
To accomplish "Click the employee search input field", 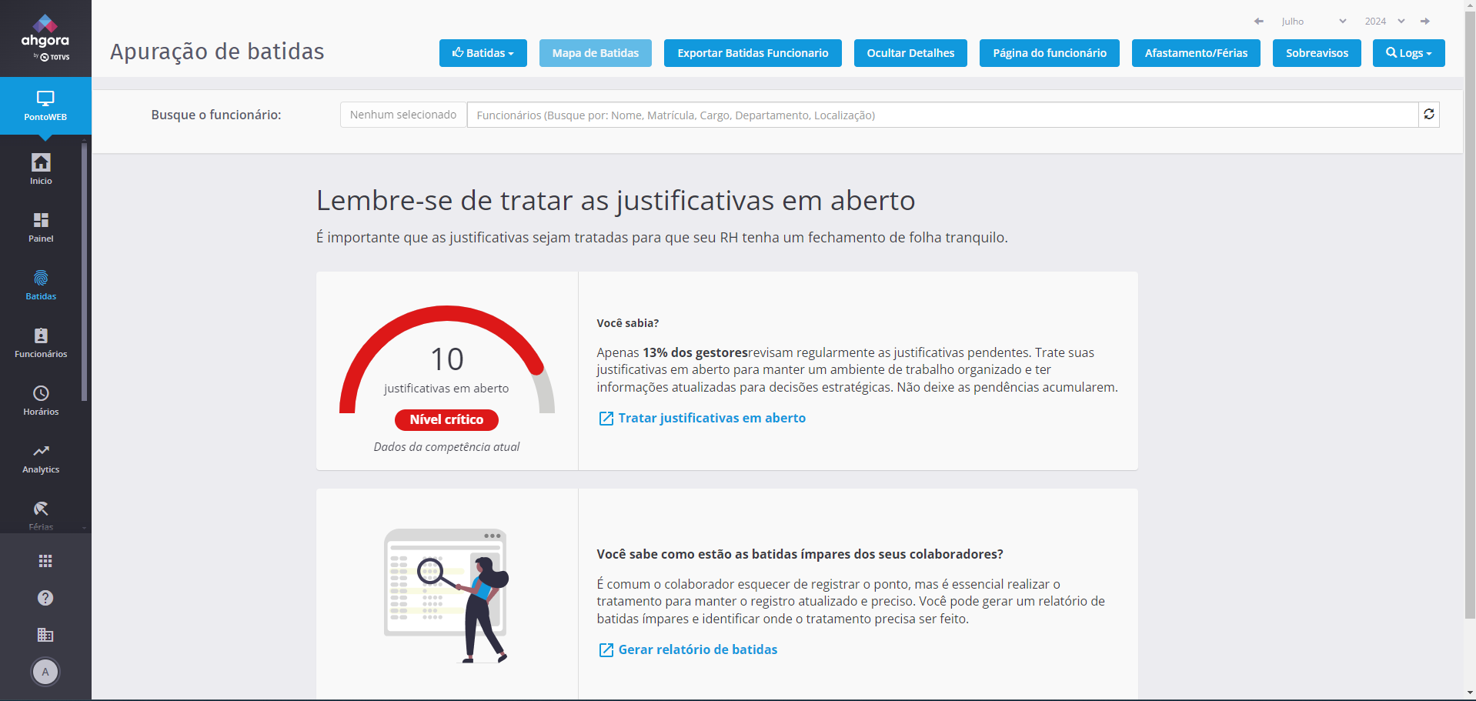I will (942, 115).
